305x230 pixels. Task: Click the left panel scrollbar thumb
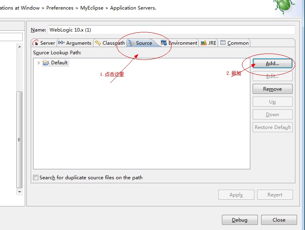pos(20,140)
